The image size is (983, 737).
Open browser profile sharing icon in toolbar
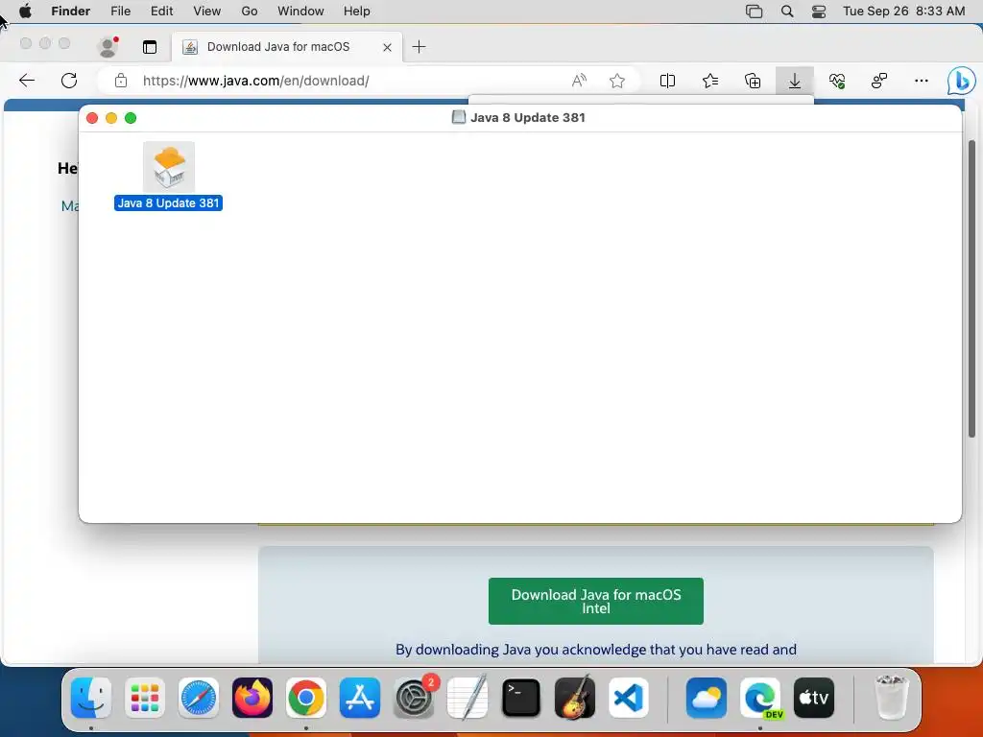coord(879,81)
